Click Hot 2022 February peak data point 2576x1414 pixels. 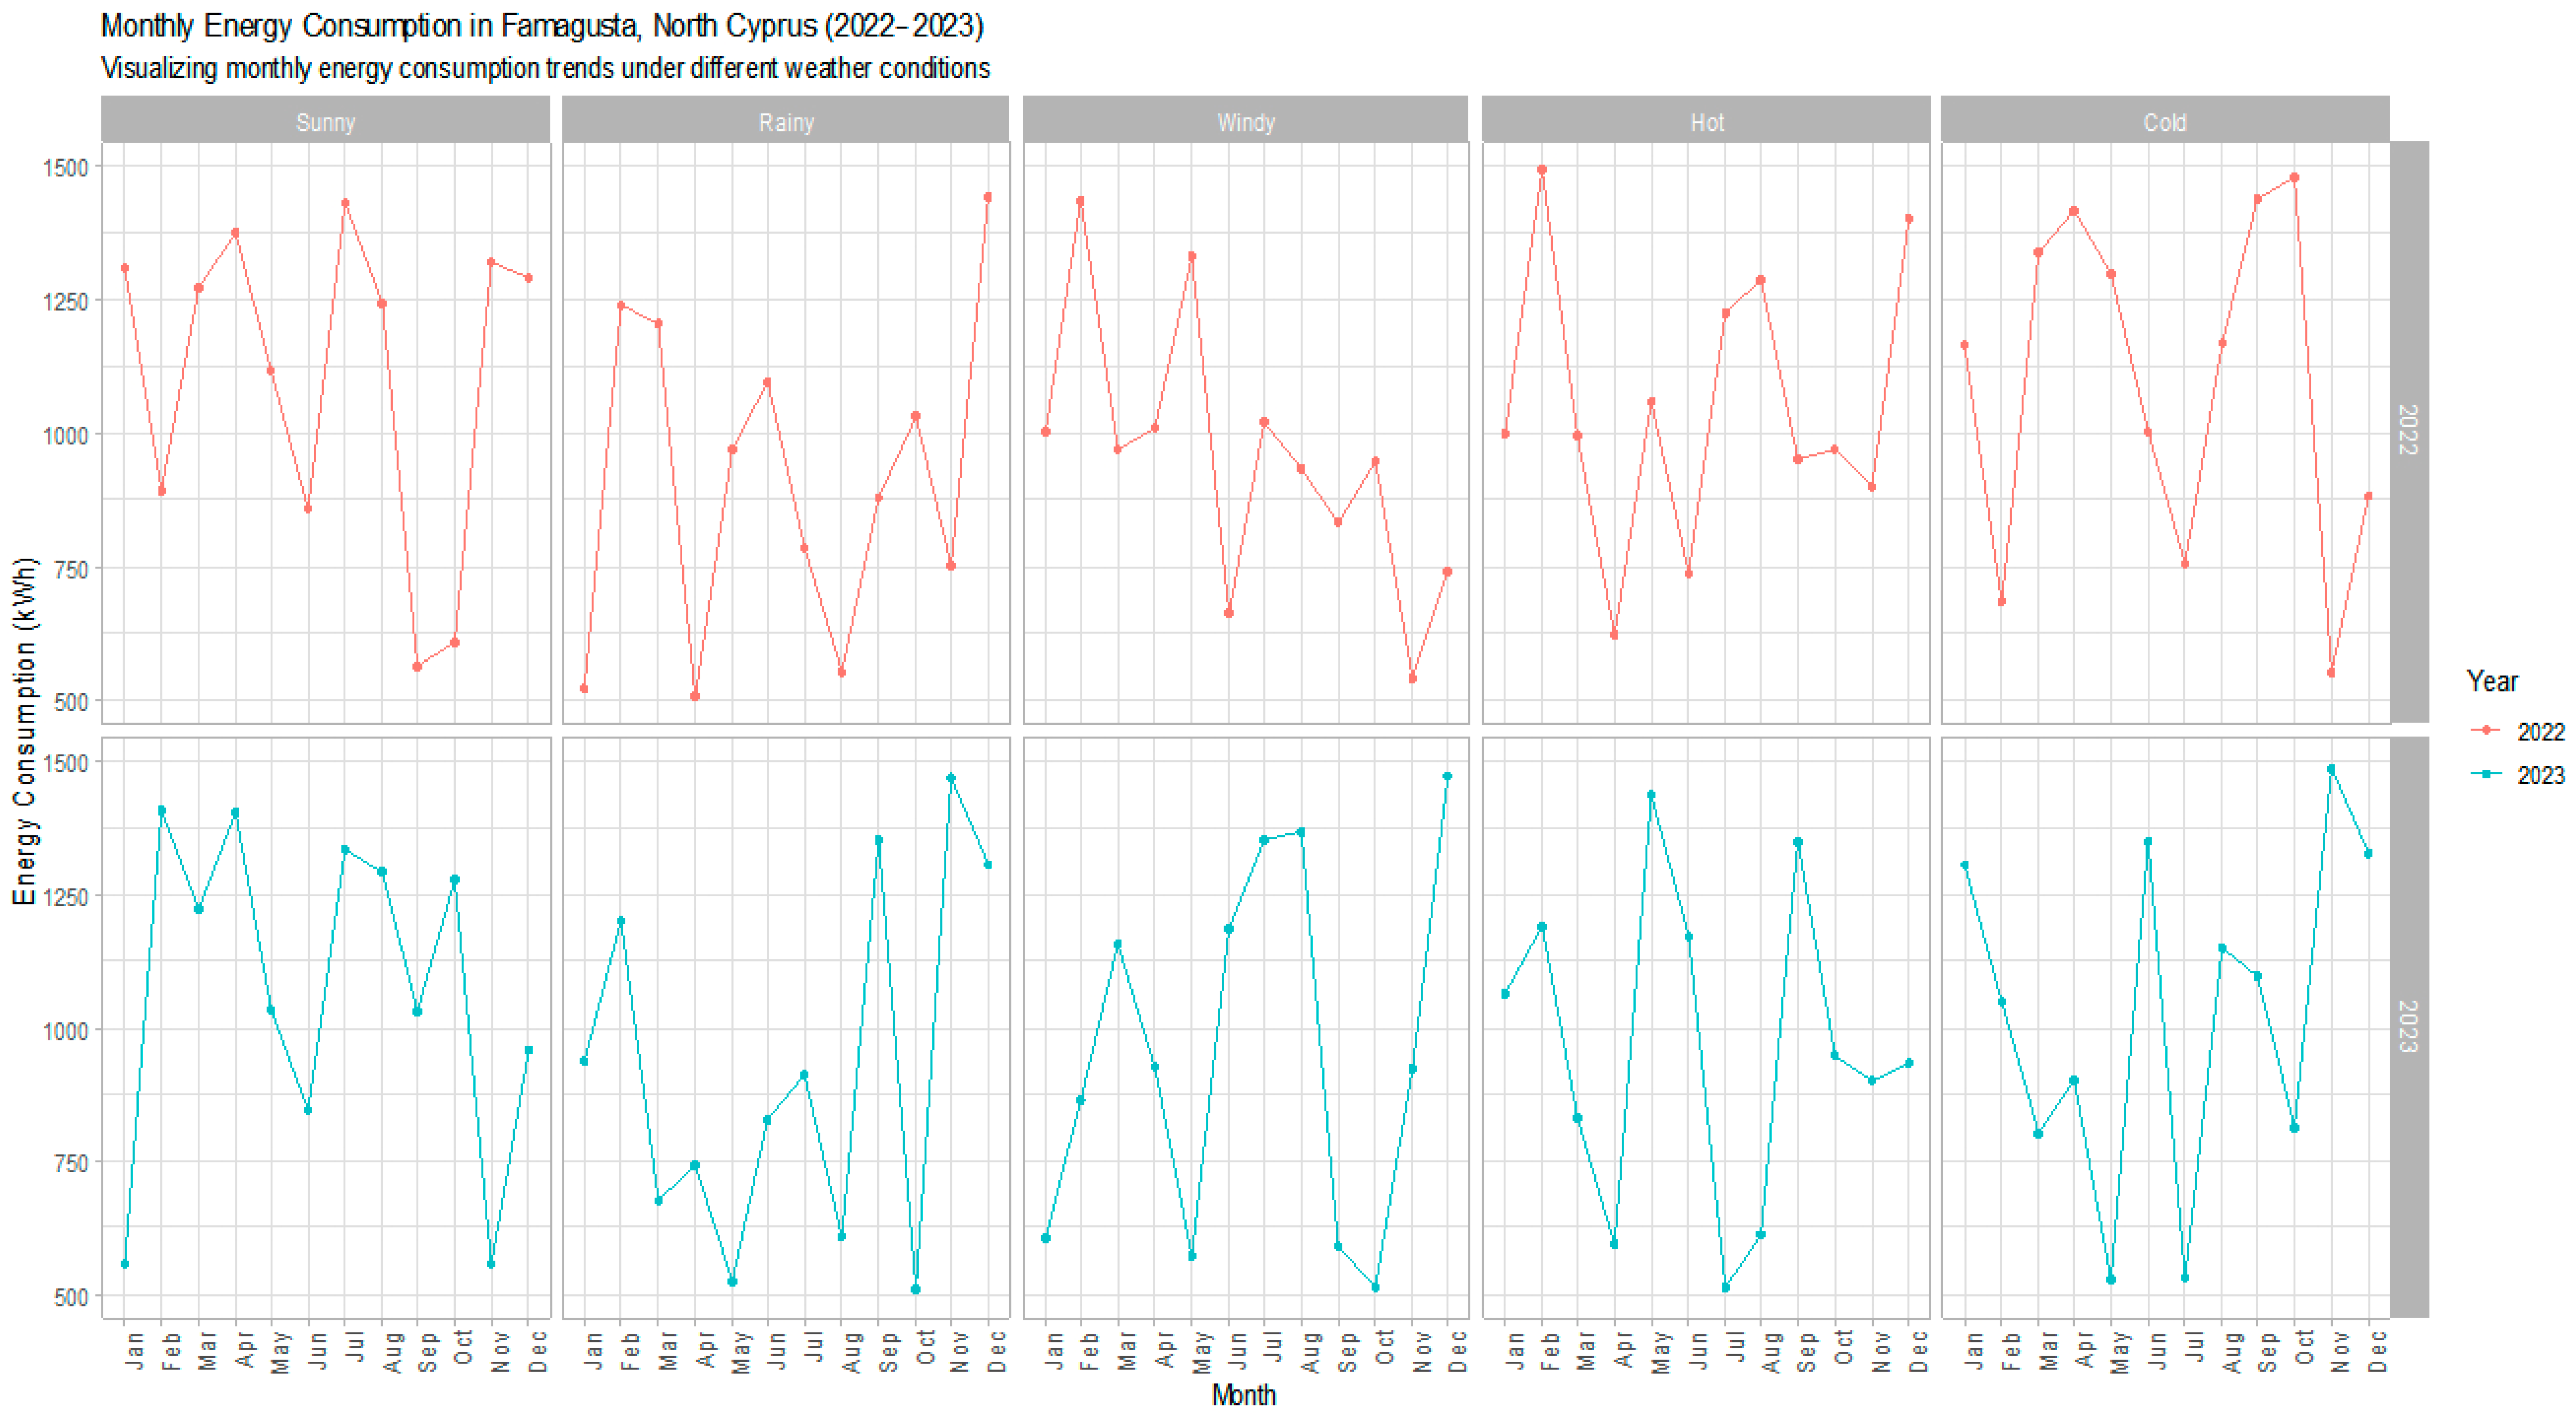(1542, 170)
